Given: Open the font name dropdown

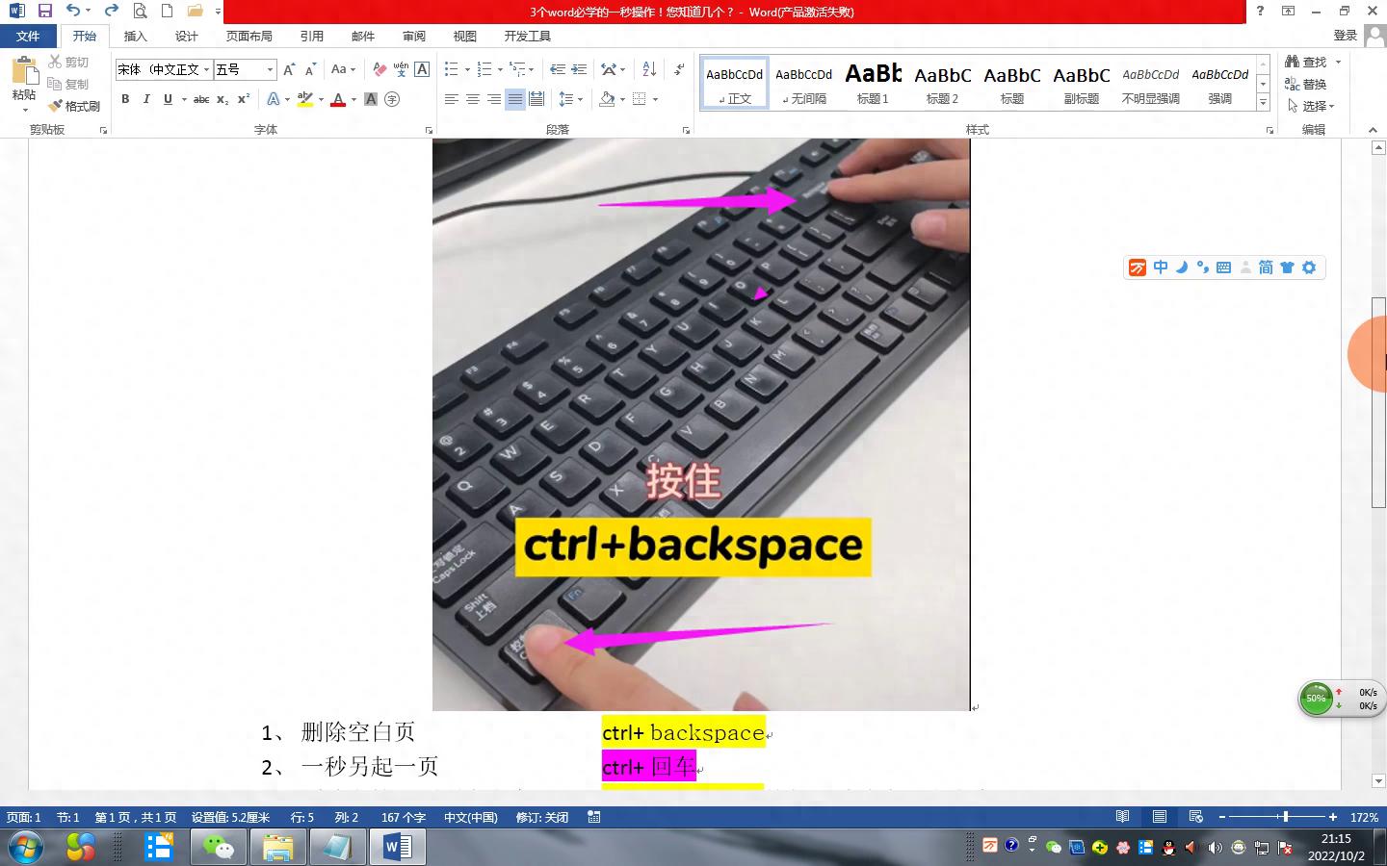Looking at the screenshot, I should [206, 69].
